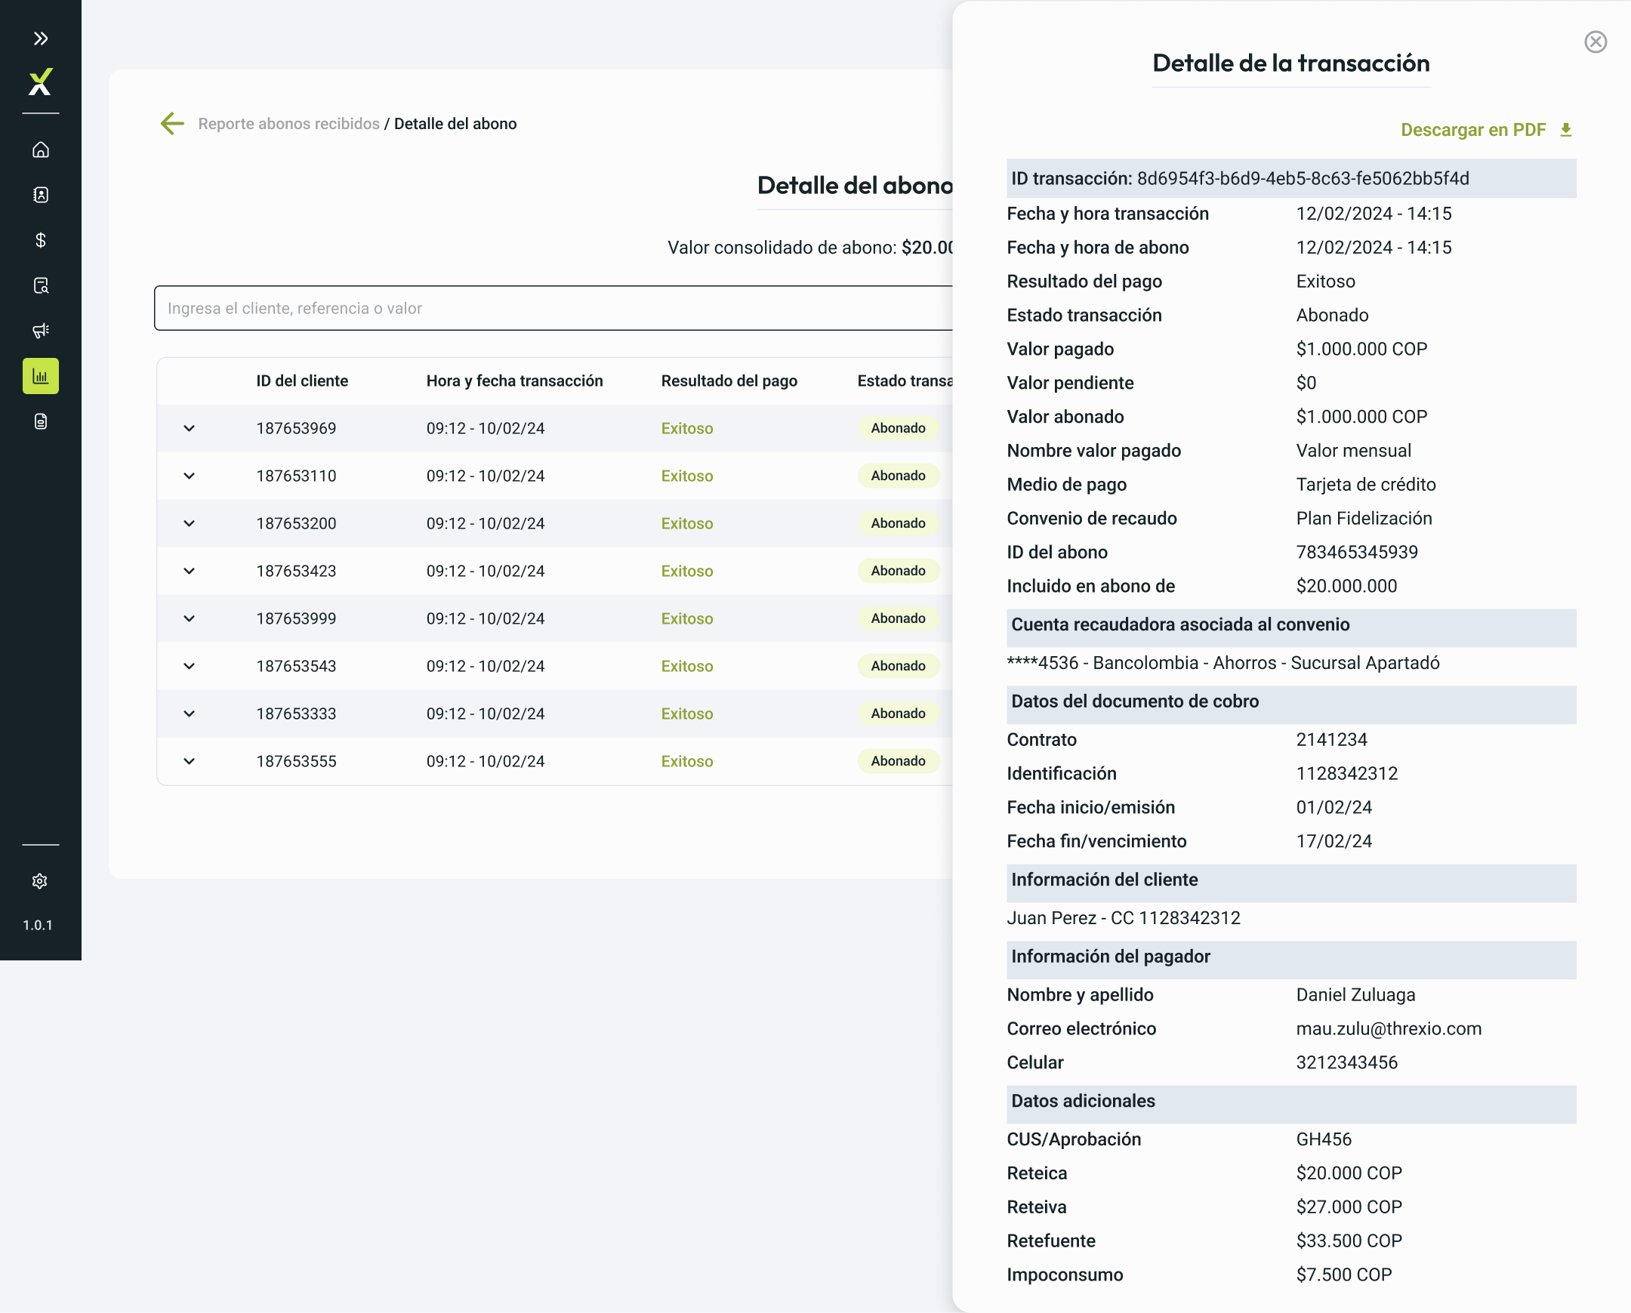Expand row for client 187653999
1631x1313 pixels.
click(189, 618)
